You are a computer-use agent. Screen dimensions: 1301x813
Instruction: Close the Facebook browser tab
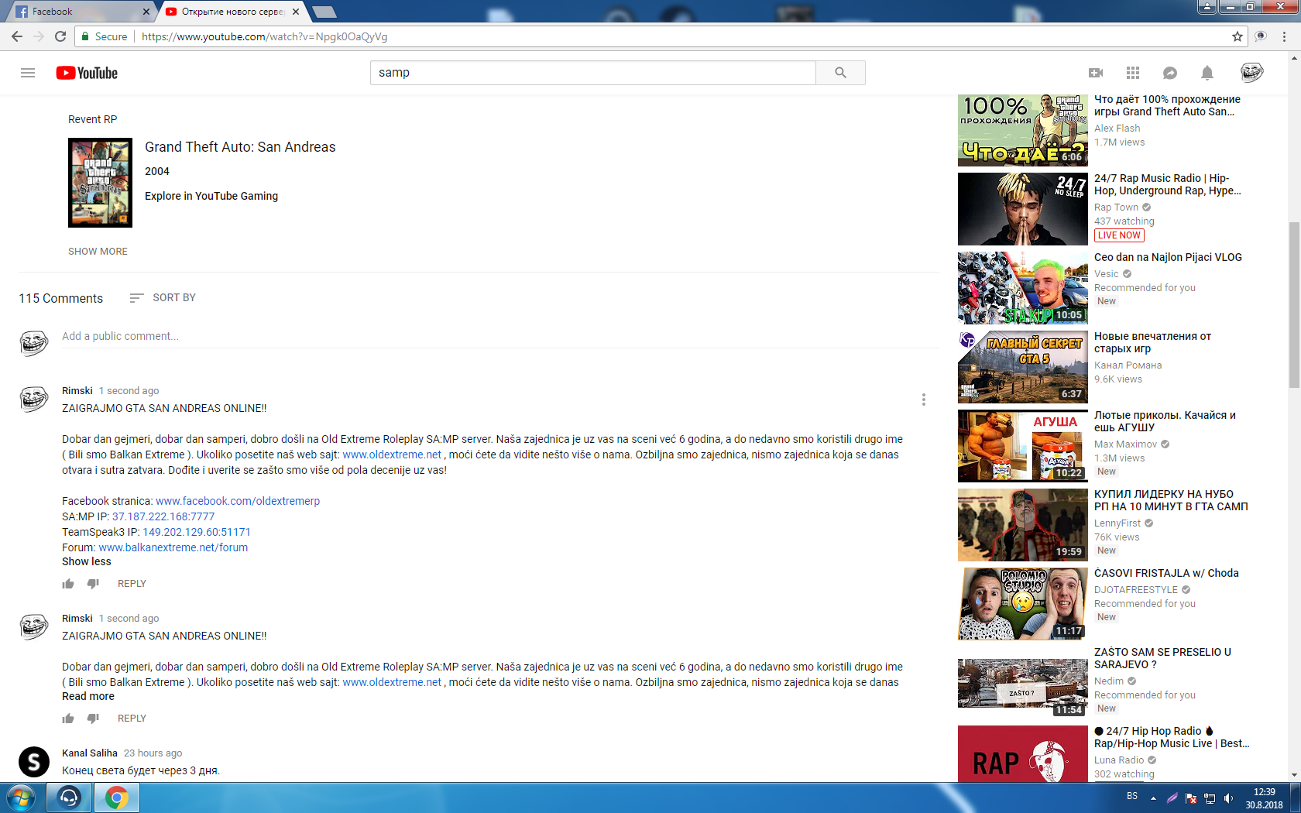(146, 12)
